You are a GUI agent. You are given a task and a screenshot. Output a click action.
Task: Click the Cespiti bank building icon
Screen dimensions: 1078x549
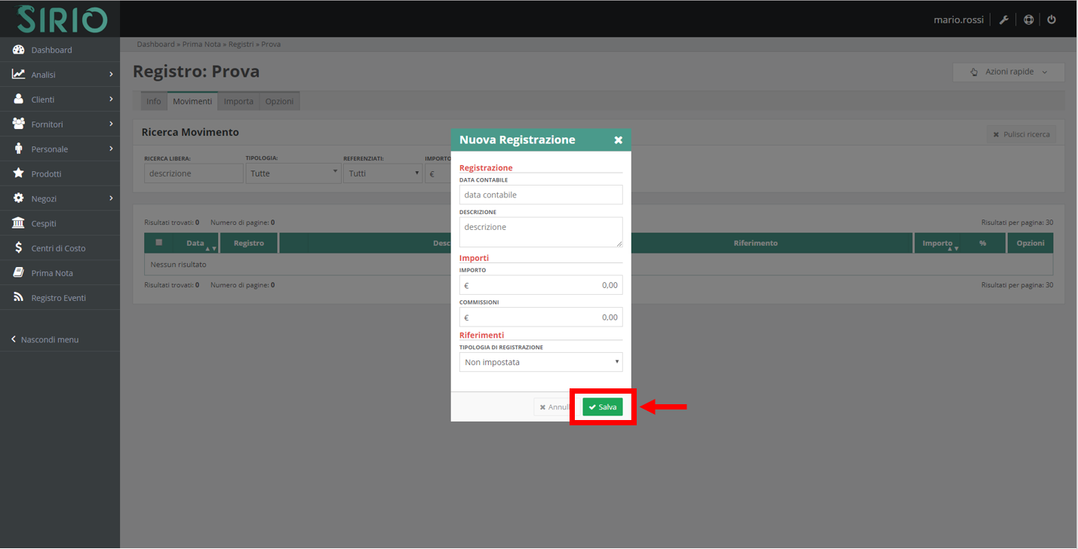(19, 223)
